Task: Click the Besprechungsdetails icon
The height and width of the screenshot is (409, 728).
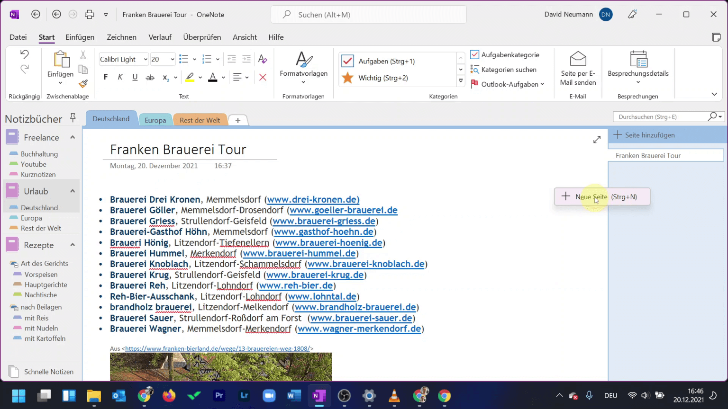Action: (638, 60)
